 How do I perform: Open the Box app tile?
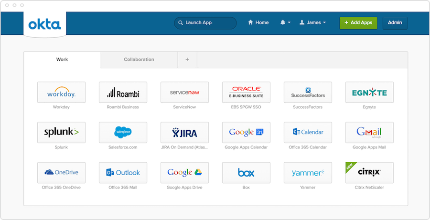coord(246,172)
